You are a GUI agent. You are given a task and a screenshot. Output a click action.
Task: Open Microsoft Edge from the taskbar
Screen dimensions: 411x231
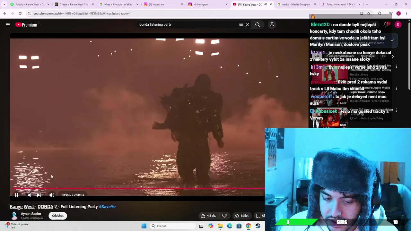point(230,226)
